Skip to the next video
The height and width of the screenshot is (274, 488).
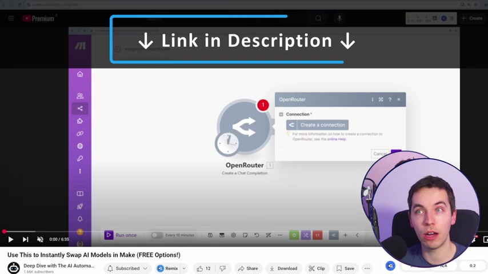(25, 239)
